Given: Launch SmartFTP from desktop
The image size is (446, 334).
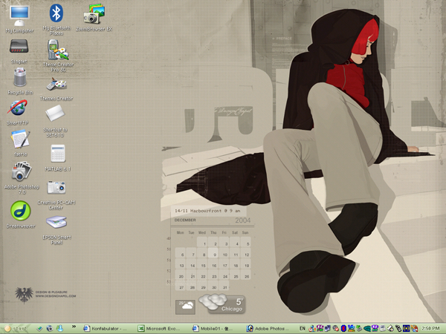Looking at the screenshot, I should 18,112.
